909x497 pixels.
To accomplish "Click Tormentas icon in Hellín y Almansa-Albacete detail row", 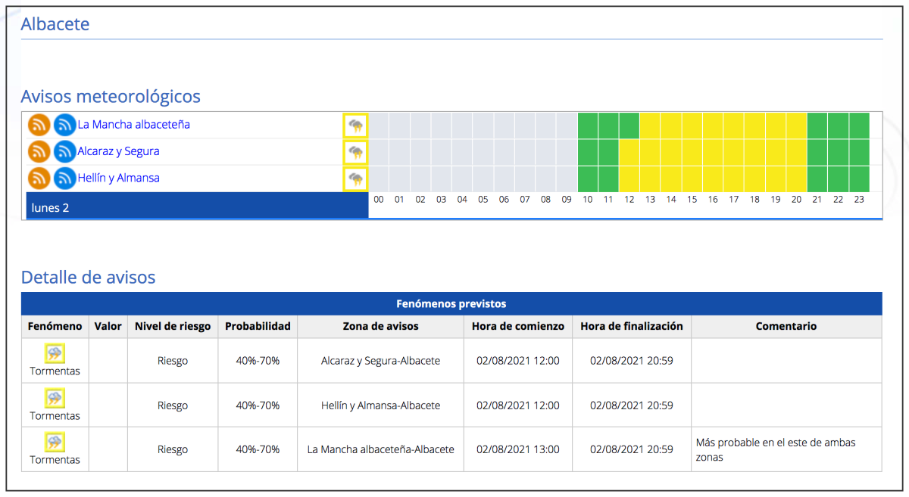I will 55,398.
